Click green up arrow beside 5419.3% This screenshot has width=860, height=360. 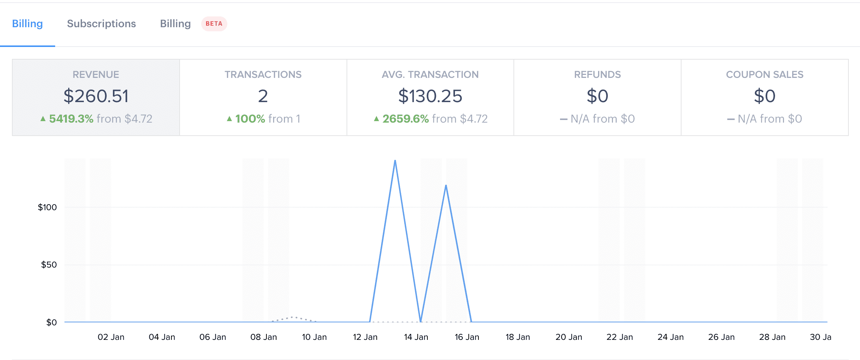[x=43, y=119]
